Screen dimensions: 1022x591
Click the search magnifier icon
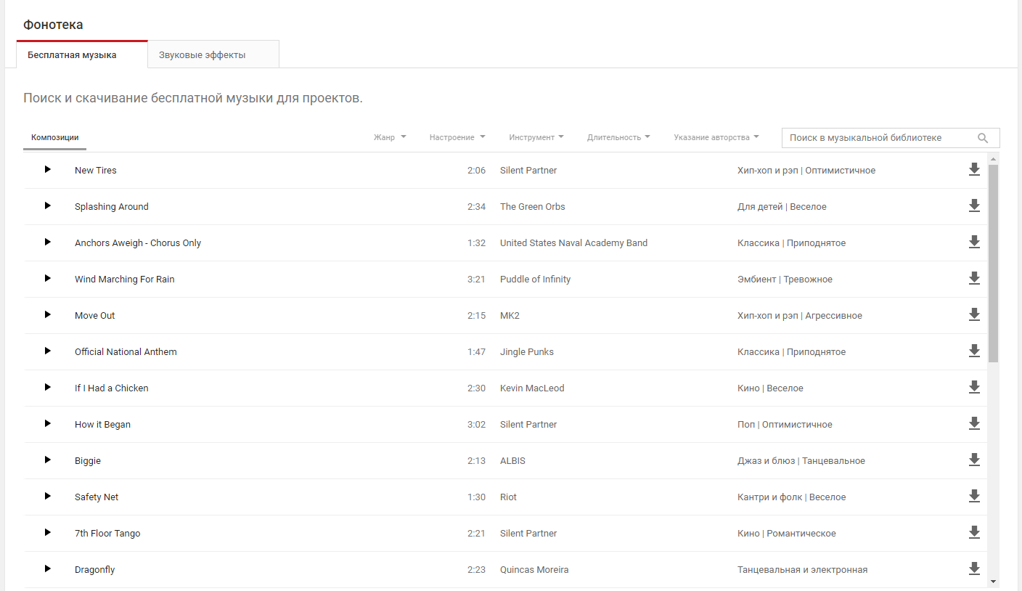pyautogui.click(x=983, y=138)
